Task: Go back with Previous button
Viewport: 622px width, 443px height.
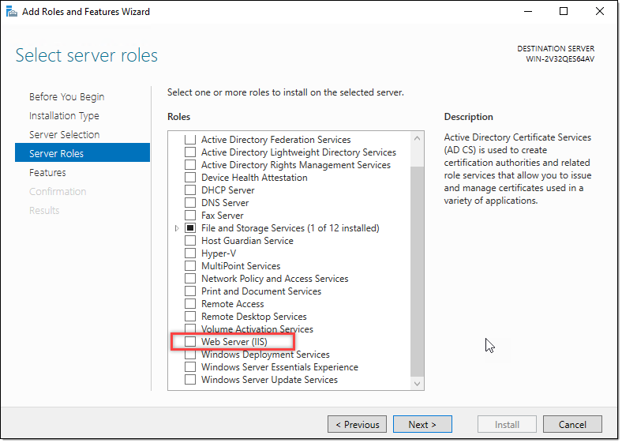Action: click(x=357, y=424)
